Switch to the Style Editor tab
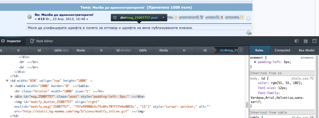The image size is (319, 118). tap(41, 41)
